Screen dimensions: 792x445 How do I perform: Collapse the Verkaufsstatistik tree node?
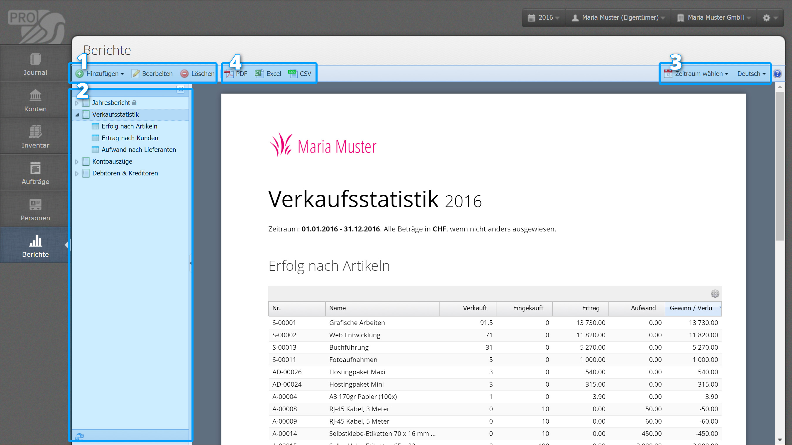(x=77, y=115)
